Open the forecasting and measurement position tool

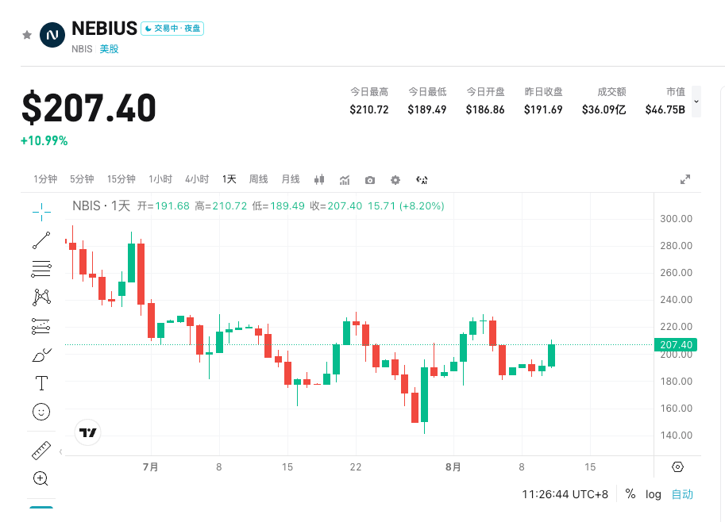(x=40, y=326)
